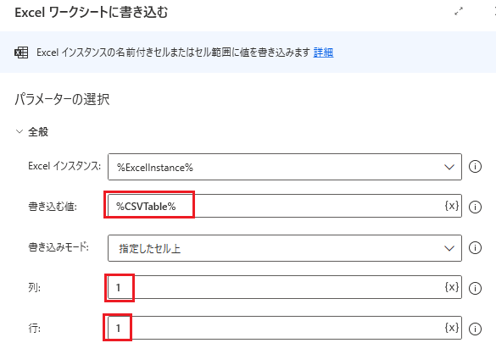Click the %ExcelInstance% value text
Image resolution: width=496 pixels, height=354 pixels.
[154, 167]
